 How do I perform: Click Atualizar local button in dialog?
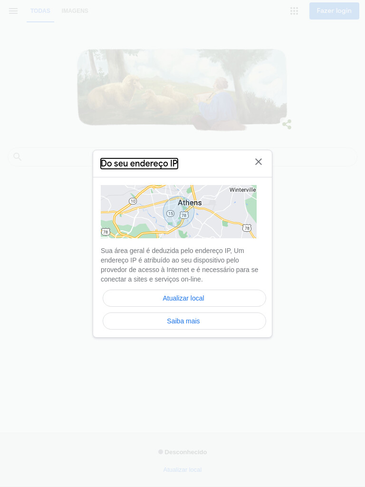(184, 298)
